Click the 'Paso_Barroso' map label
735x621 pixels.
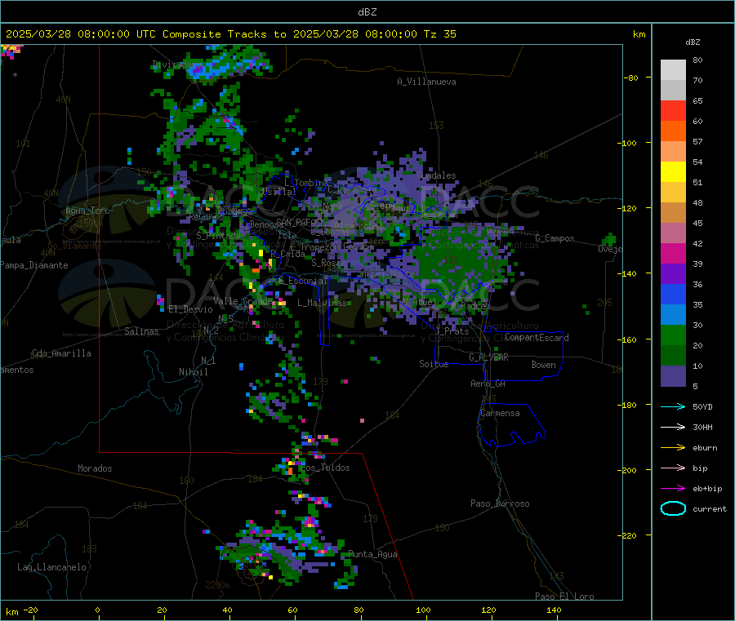(x=500, y=504)
